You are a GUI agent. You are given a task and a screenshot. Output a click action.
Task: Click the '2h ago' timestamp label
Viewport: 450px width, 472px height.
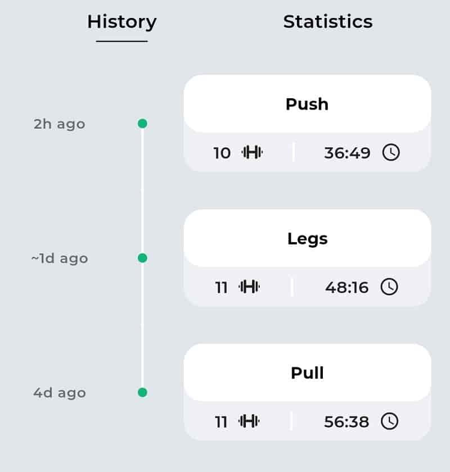click(60, 124)
